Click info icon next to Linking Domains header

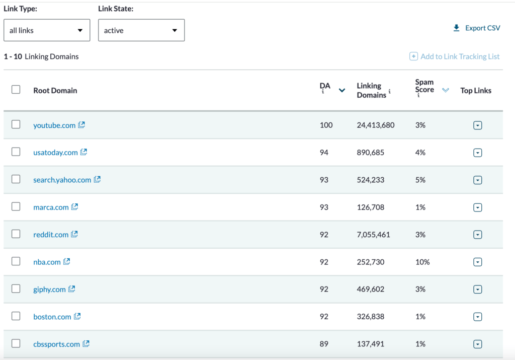(390, 92)
